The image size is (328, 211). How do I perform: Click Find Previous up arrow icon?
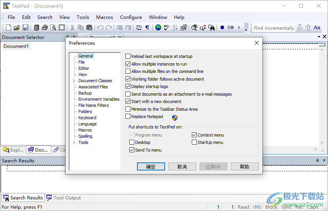[308, 27]
